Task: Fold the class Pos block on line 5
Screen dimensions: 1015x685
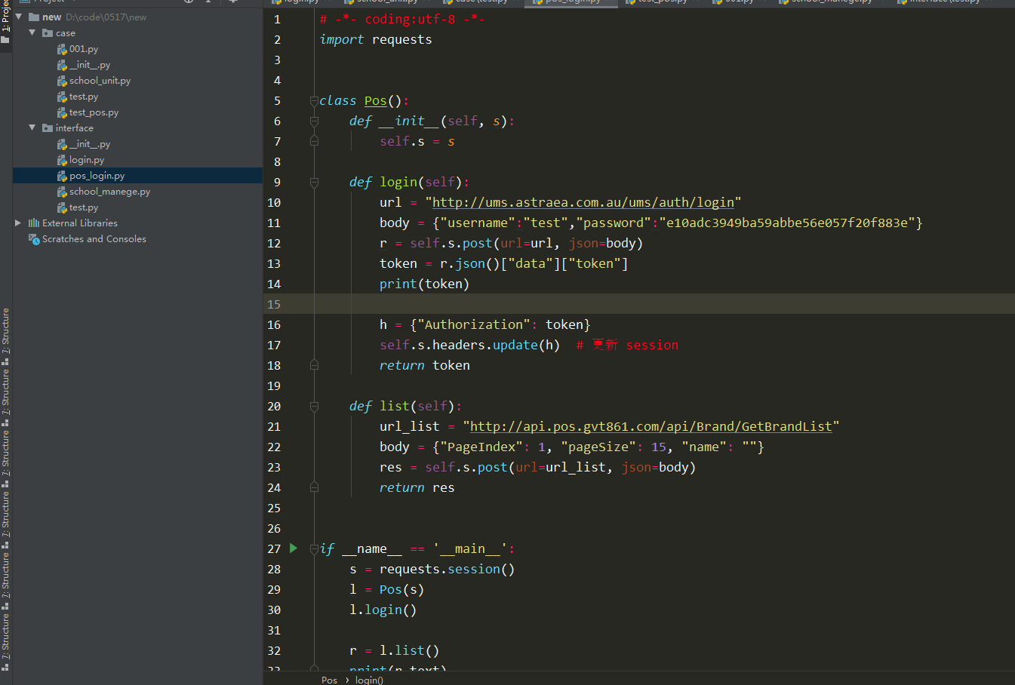Action: pyautogui.click(x=314, y=101)
